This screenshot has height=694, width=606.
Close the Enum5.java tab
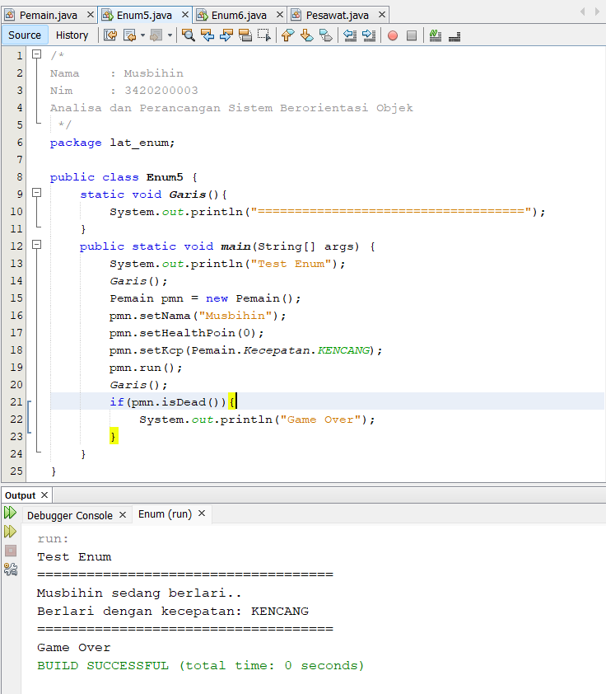[x=185, y=15]
